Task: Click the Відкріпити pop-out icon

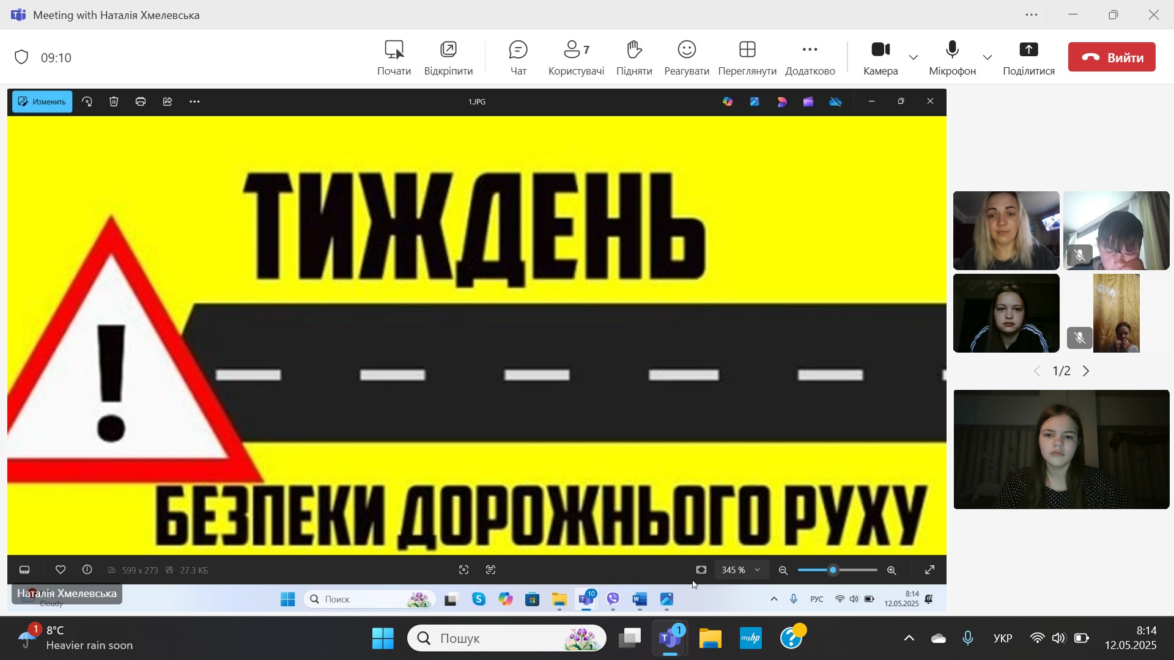Action: (448, 50)
